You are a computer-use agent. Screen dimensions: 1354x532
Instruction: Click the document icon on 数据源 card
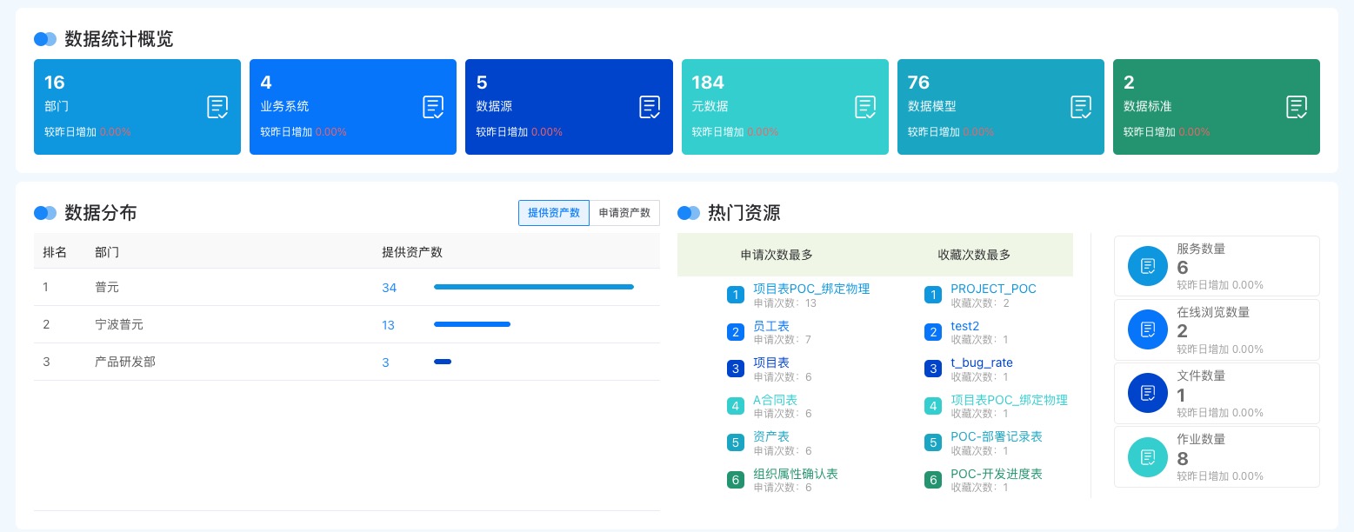point(650,107)
